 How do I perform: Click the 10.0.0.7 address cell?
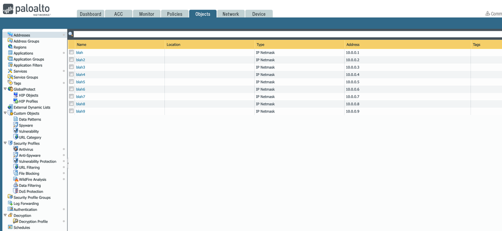(x=408, y=96)
